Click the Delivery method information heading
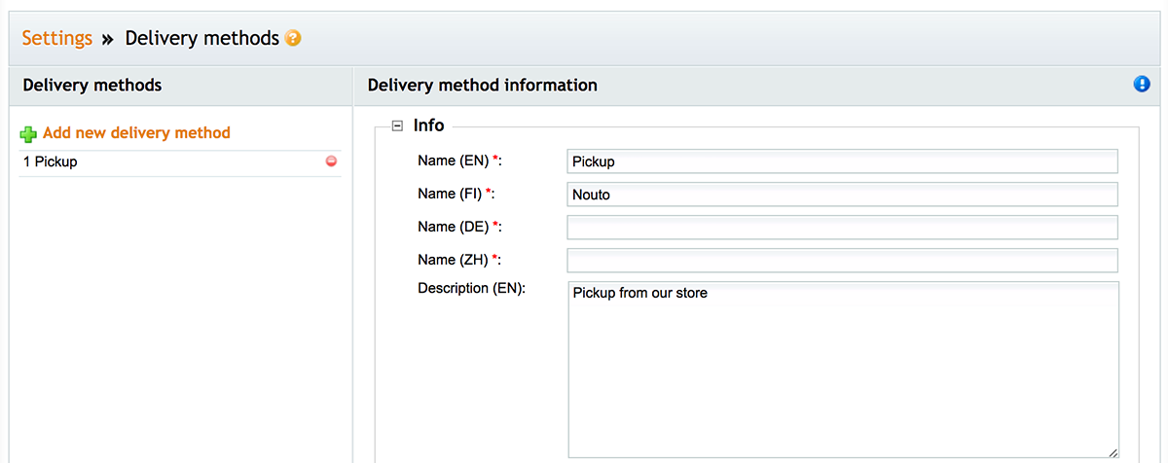Viewport: 1168px width, 463px height. (483, 85)
